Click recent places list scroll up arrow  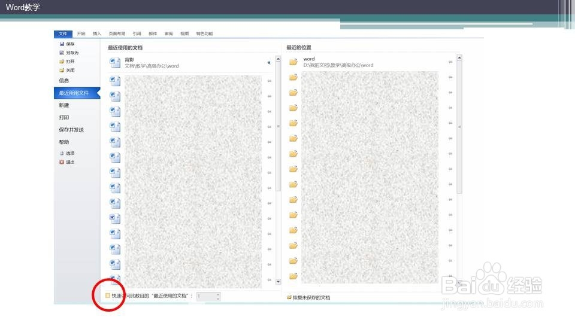[459, 58]
